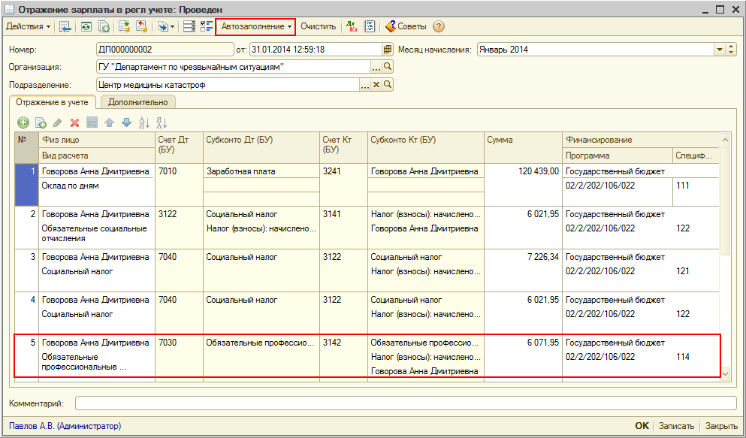Click the green add row icon
746x438 pixels.
point(23,122)
